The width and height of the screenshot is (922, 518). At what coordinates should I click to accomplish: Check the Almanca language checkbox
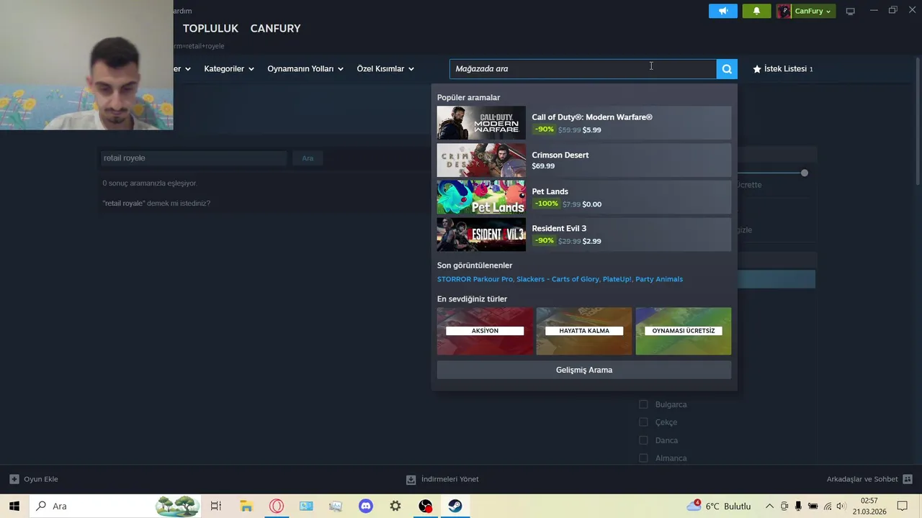click(x=643, y=458)
